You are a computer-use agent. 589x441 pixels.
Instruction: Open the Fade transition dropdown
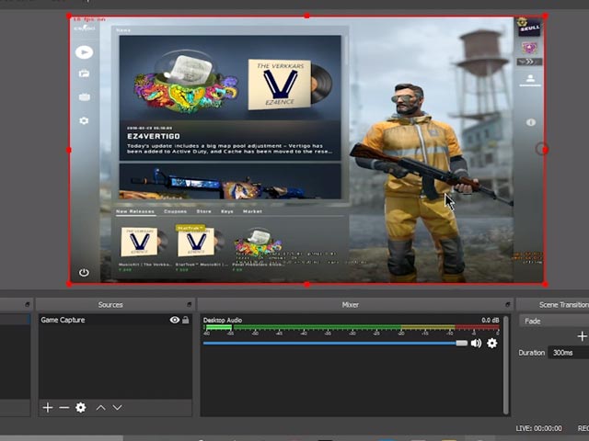click(x=554, y=321)
